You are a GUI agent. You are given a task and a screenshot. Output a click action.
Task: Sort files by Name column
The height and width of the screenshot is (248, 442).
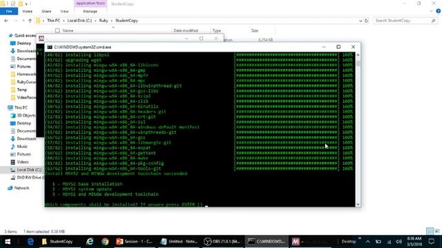coord(68,30)
